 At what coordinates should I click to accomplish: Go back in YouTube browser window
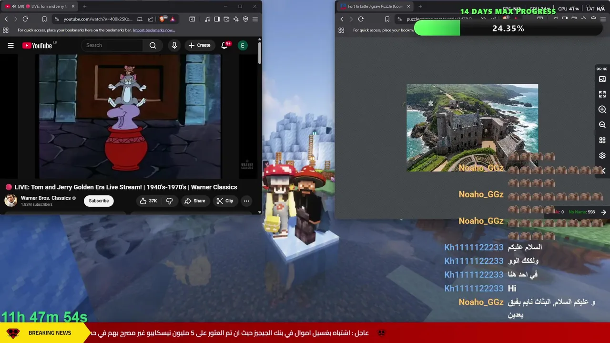pos(6,19)
